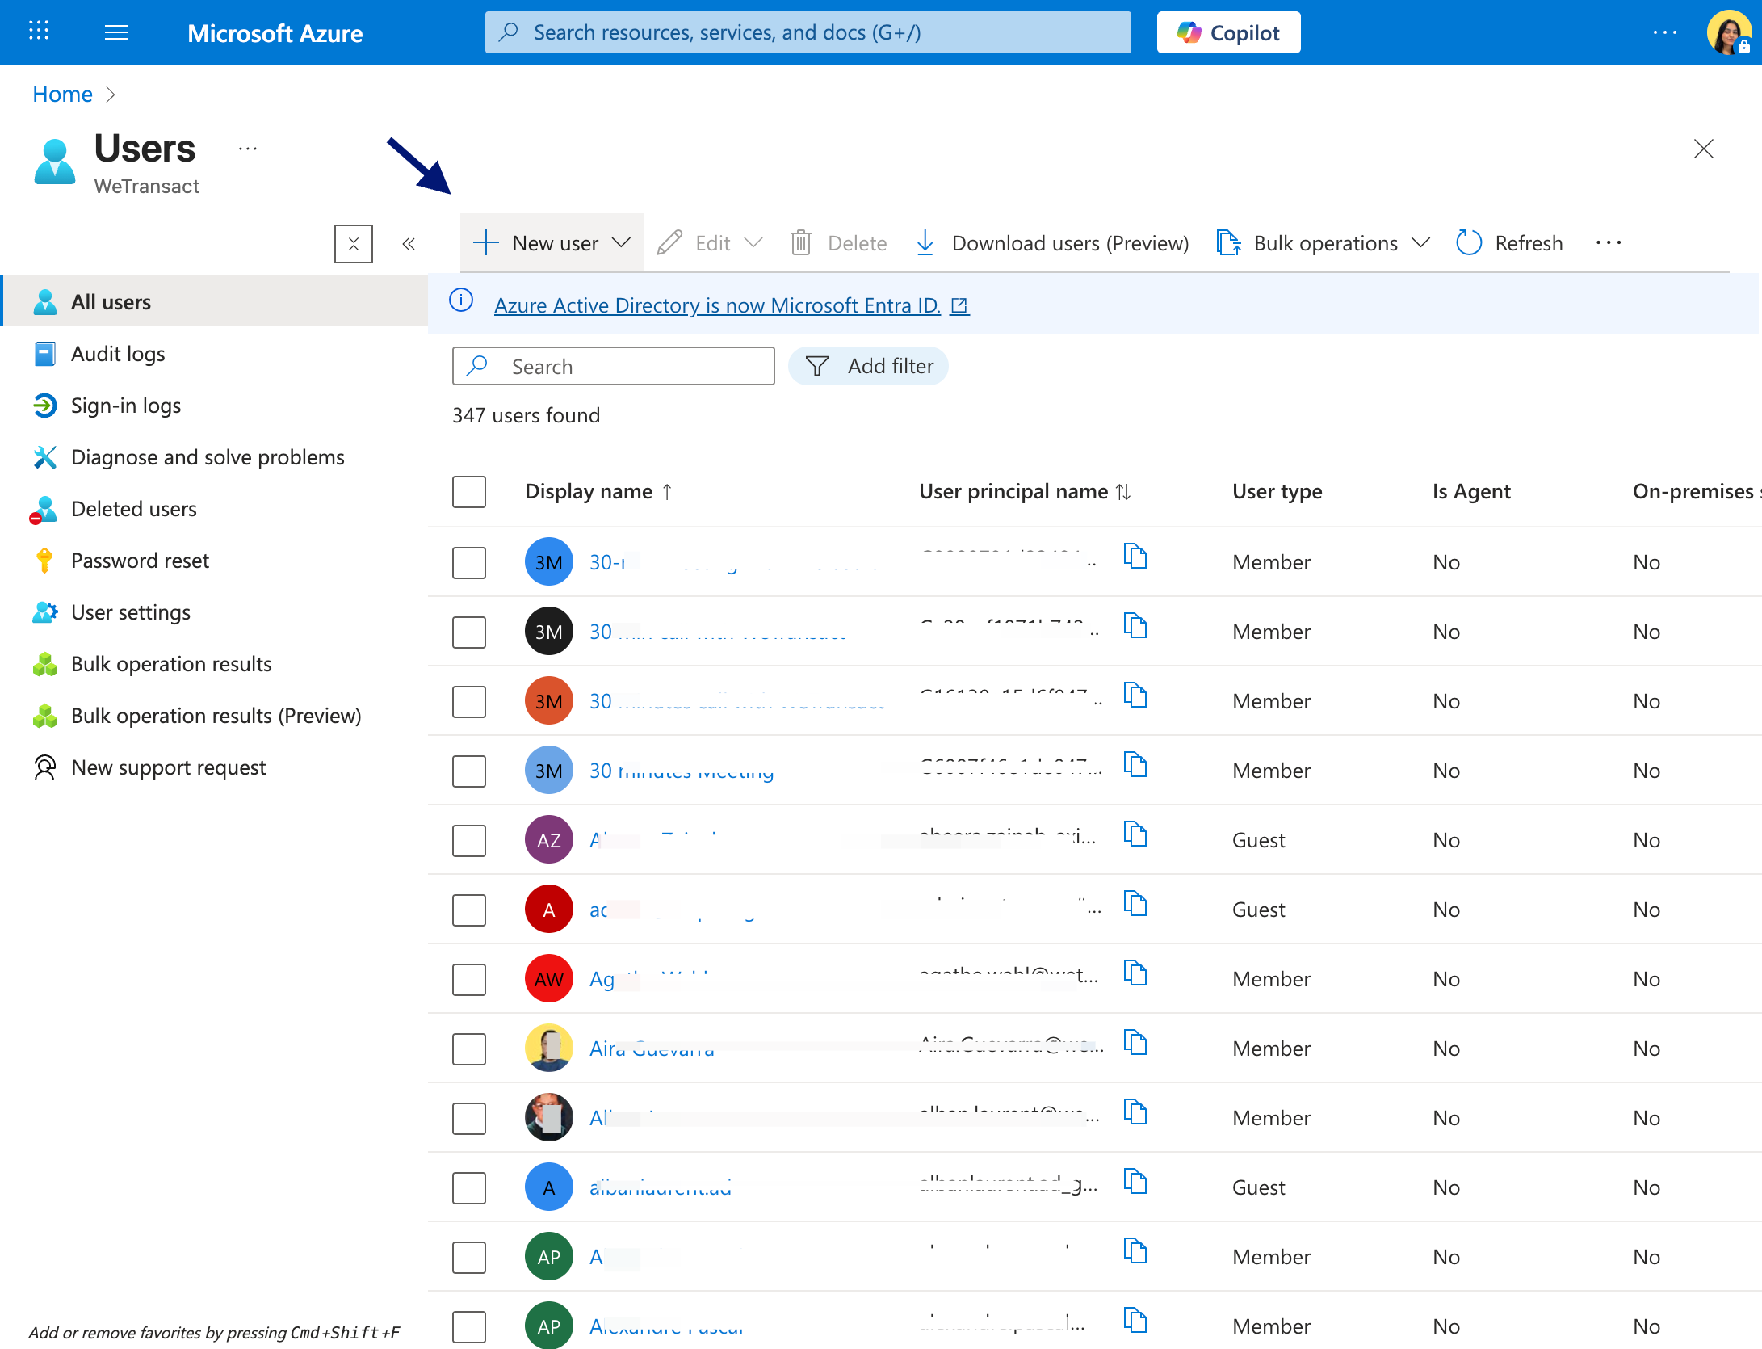Open the top bar ellipsis menu
This screenshot has width=1762, height=1349.
tap(1664, 32)
